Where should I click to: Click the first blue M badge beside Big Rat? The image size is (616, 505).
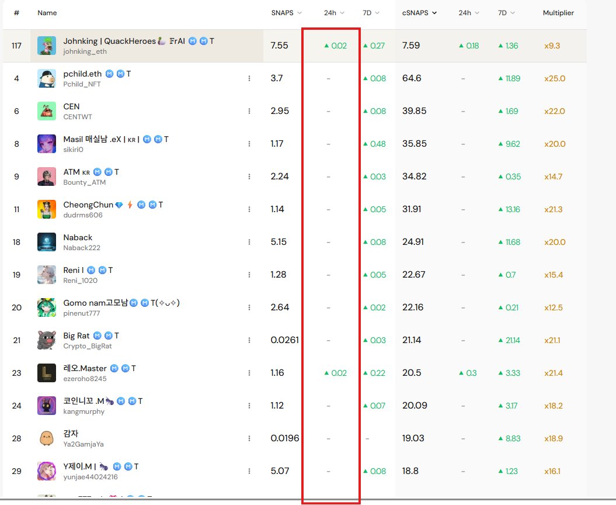(x=98, y=335)
